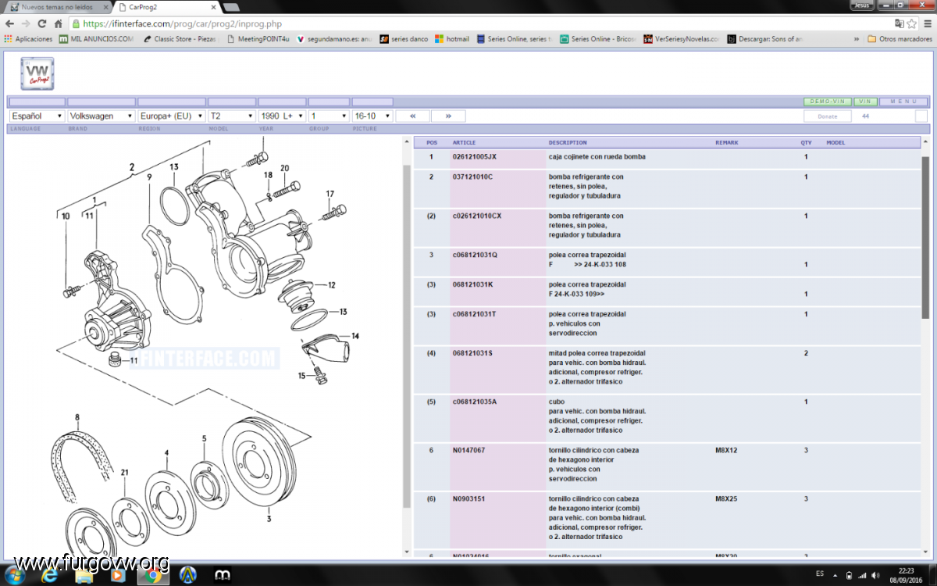Expand hidden bookmarks with the chevron
The image size is (937, 586).
click(x=857, y=39)
